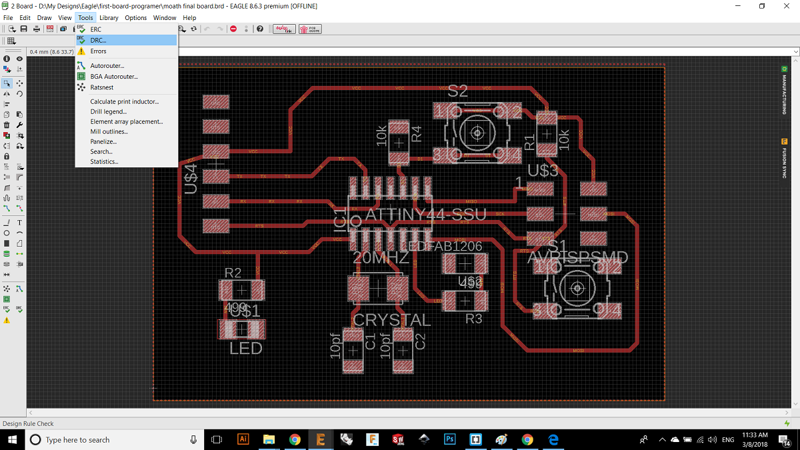Select the Lock tool
Screen dimensions: 800x450
pos(7,156)
